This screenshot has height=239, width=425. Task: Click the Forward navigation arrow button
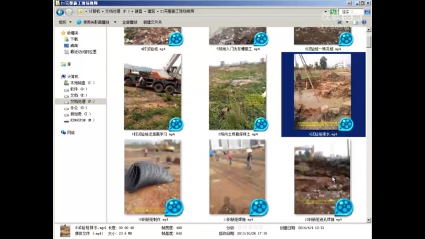pyautogui.click(x=69, y=12)
